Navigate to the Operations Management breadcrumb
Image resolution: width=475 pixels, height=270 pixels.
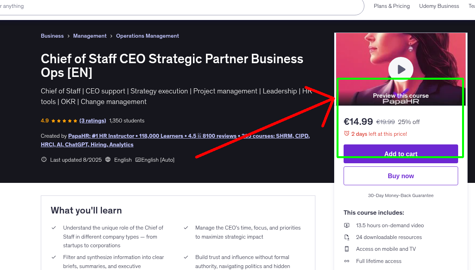point(147,36)
